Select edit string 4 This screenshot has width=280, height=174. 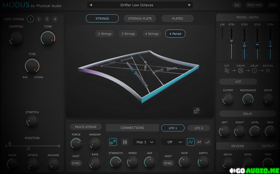tap(55, 19)
